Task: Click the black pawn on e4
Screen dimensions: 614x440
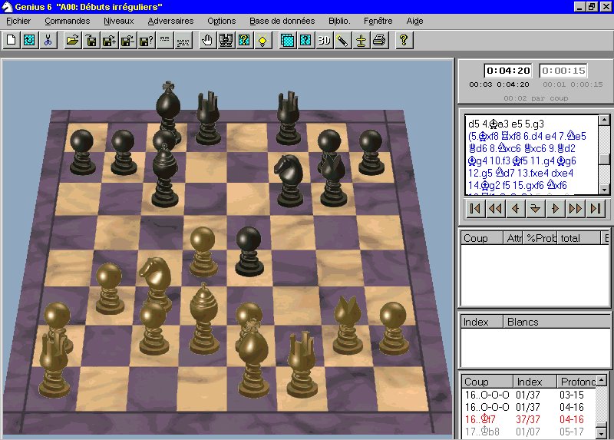Action: pyautogui.click(x=249, y=253)
